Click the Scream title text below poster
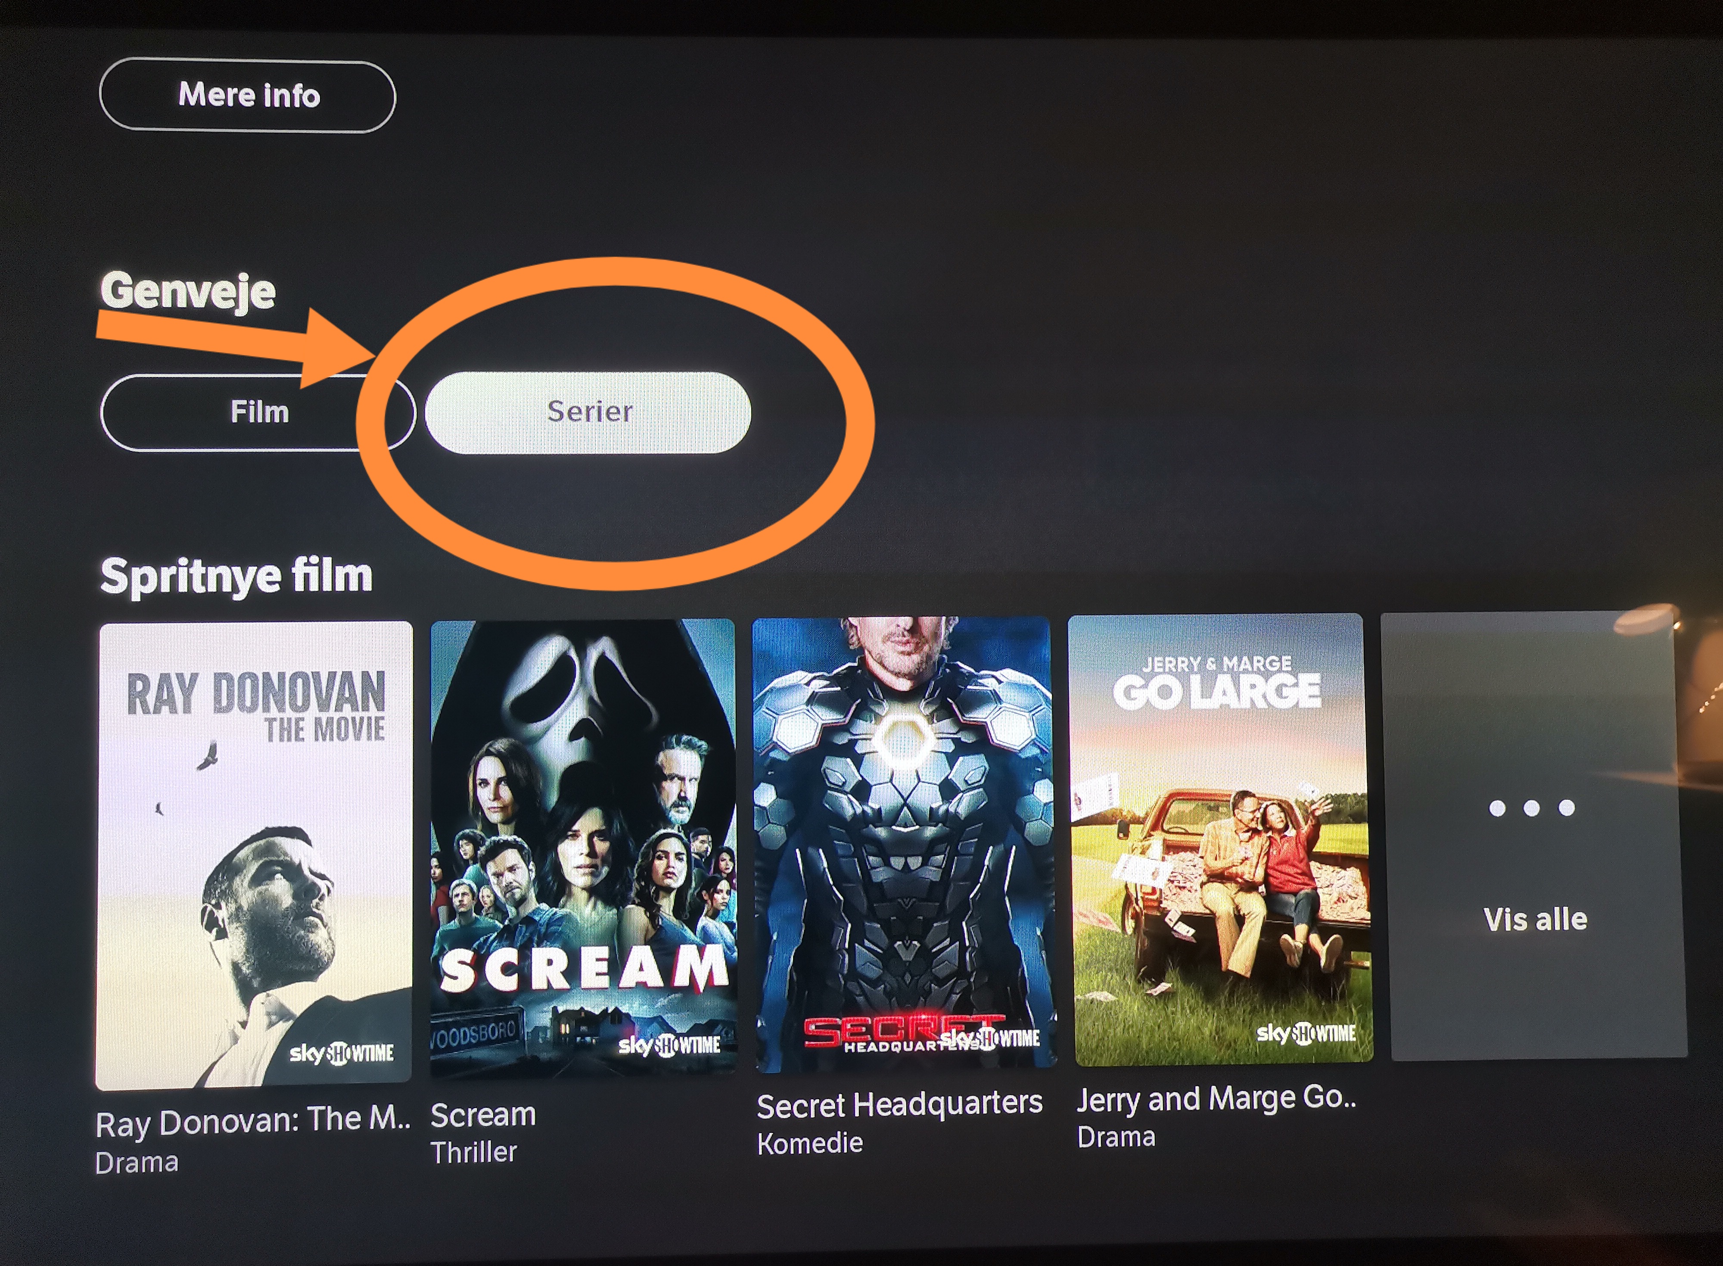The width and height of the screenshot is (1723, 1266). point(482,1115)
